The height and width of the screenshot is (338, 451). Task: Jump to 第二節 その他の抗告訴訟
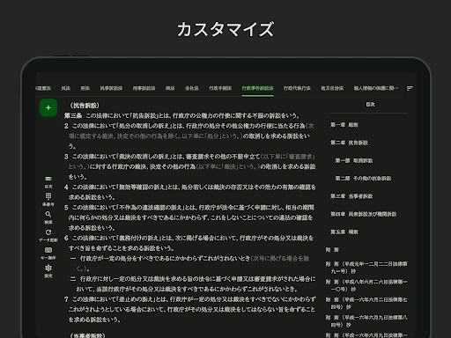click(363, 179)
